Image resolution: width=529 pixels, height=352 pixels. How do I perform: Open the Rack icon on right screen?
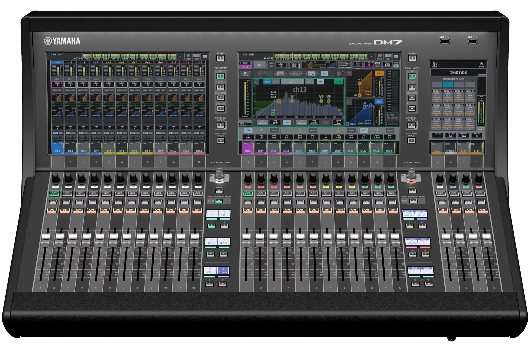coord(388,56)
